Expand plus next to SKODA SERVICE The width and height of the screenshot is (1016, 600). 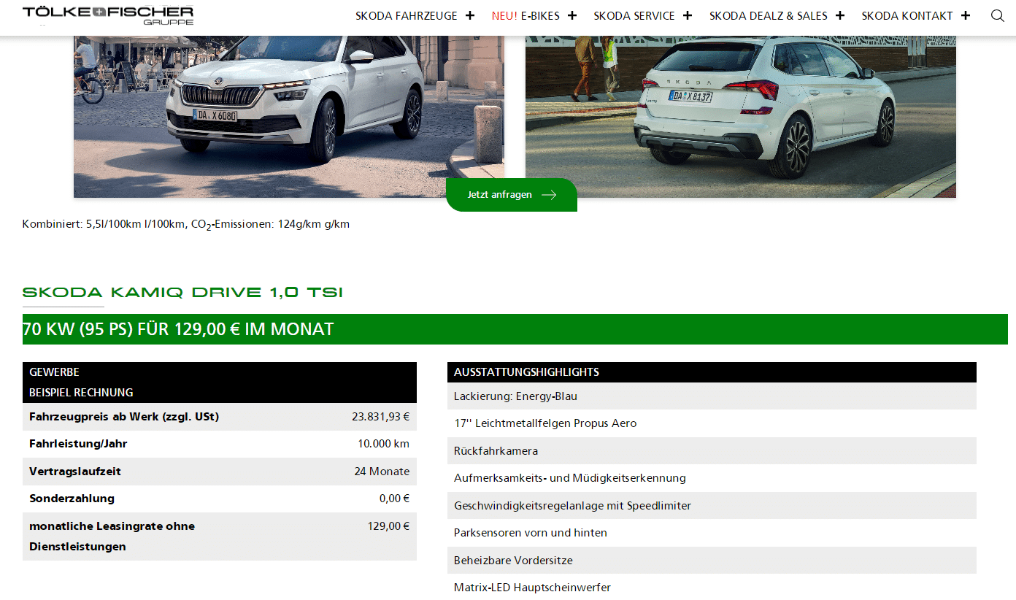pos(688,15)
